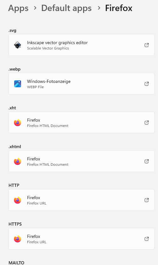
Task: Open the external link icon for .xhtml
Action: coord(147,161)
